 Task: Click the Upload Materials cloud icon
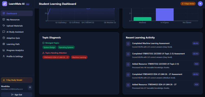click(4, 26)
